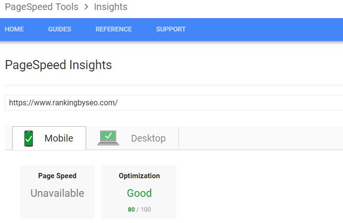The height and width of the screenshot is (223, 343).
Task: Click the green Good optimization rating
Action: point(139,193)
